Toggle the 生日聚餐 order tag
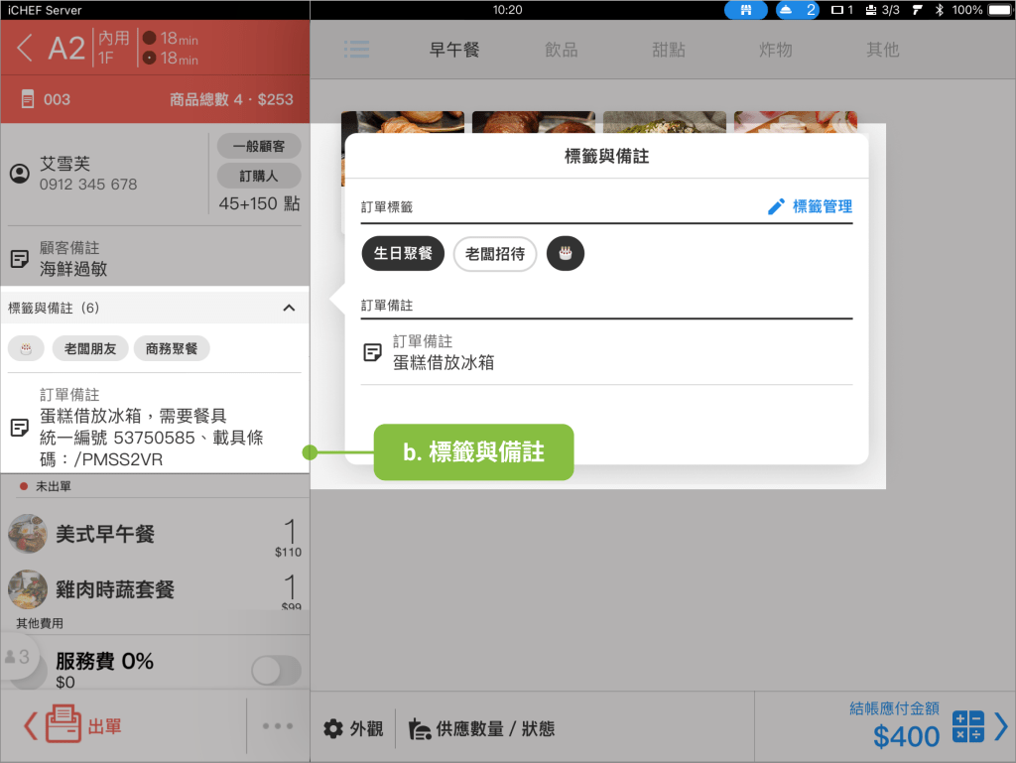Viewport: 1016px width, 763px height. pyautogui.click(x=403, y=254)
